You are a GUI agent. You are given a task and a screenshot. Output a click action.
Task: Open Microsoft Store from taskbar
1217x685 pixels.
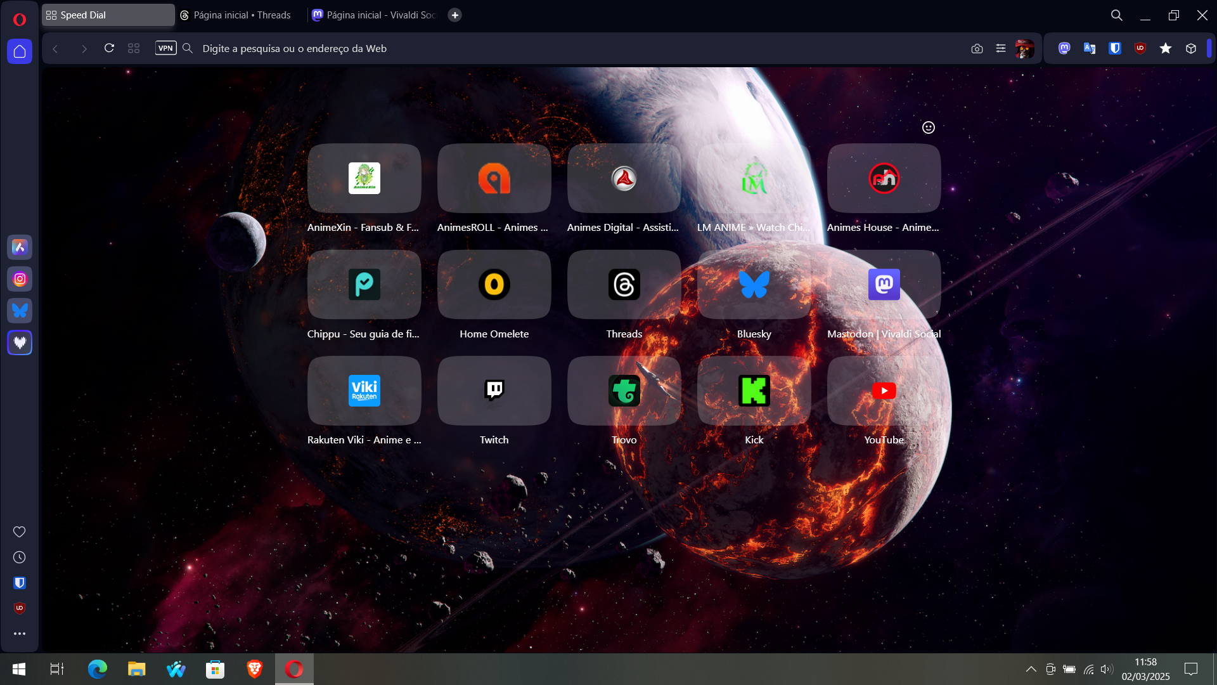coord(216,669)
